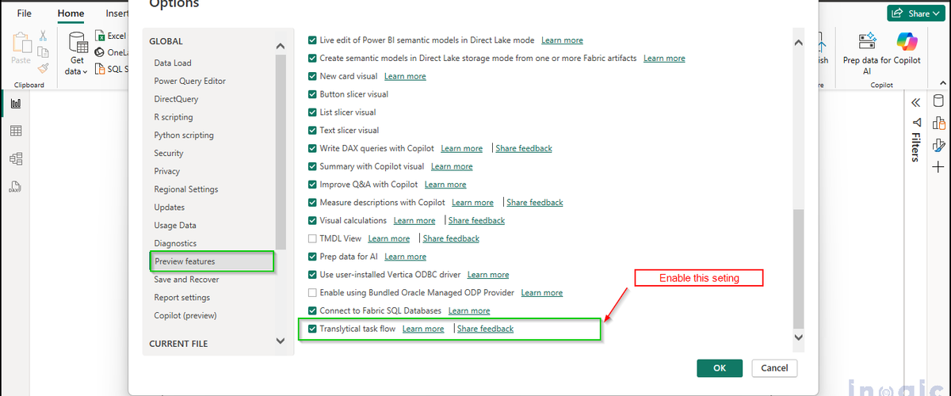Viewport: 951px width, 396px height.
Task: Open the Share dropdown button
Action: [x=916, y=13]
